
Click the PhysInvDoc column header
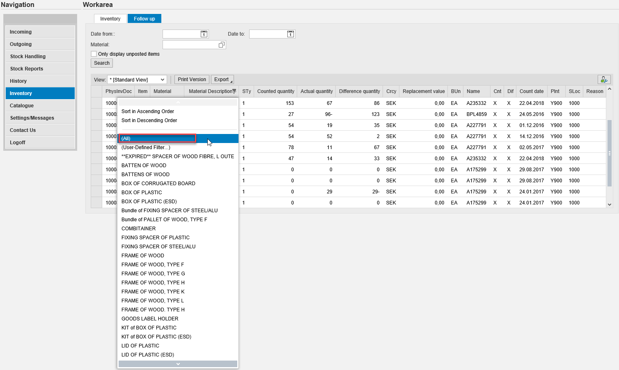[119, 91]
